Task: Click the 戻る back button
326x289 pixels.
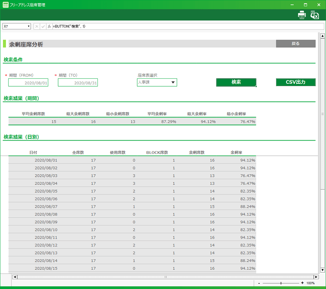Action: tap(296, 44)
